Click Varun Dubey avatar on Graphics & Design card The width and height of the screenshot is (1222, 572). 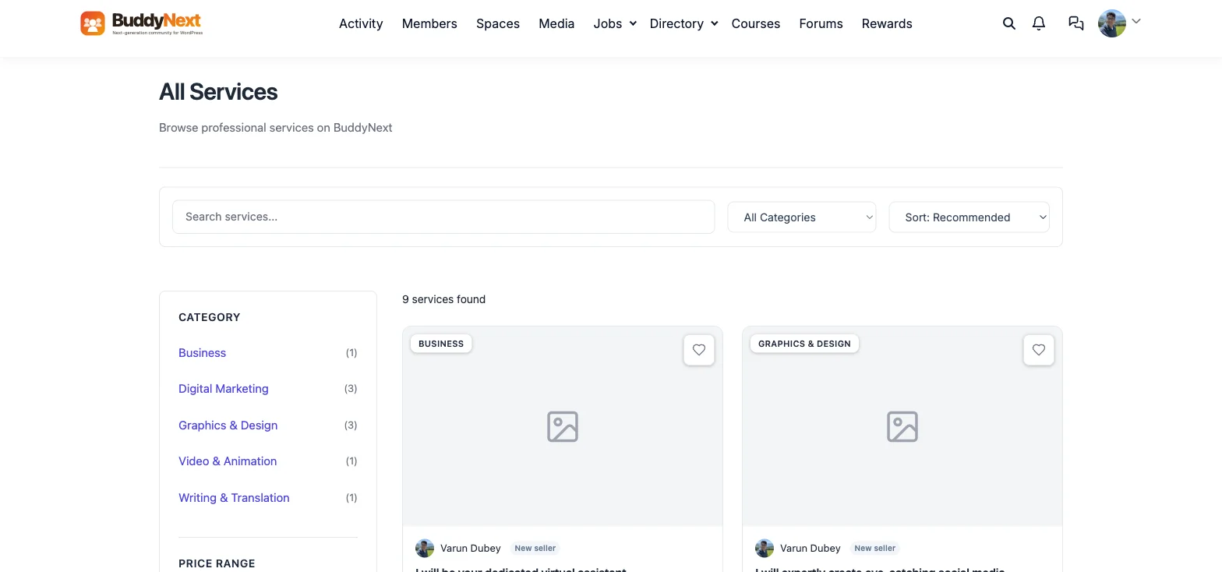[x=765, y=548]
